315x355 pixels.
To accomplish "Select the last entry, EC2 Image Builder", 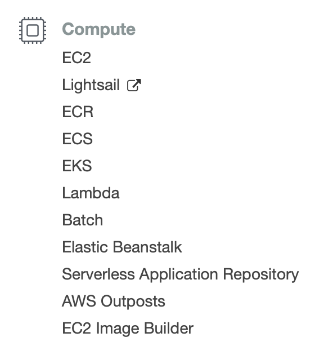I will click(x=128, y=329).
